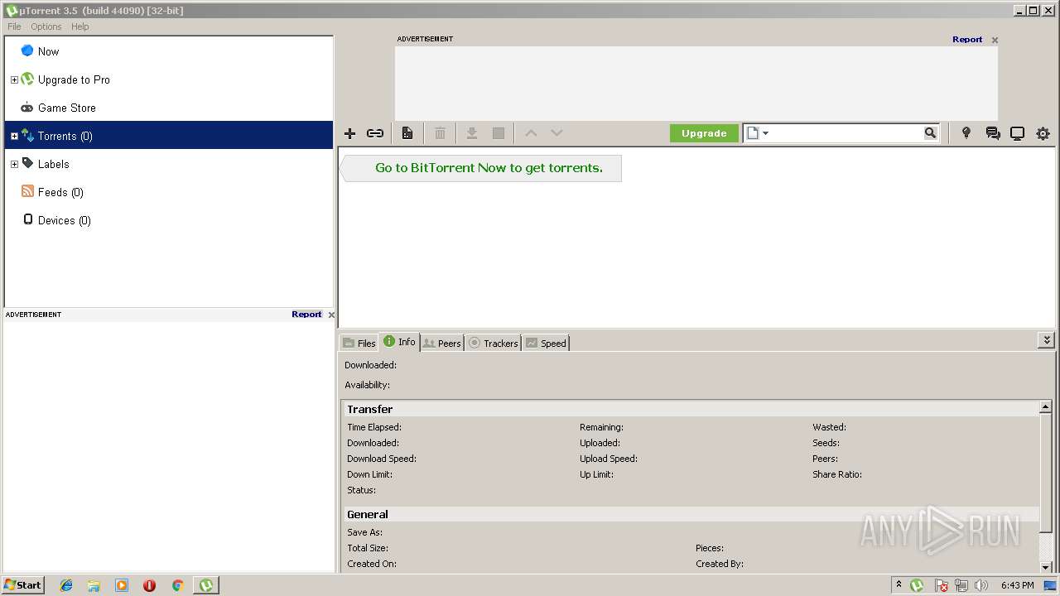Switch to the Trackers tab

pyautogui.click(x=493, y=343)
